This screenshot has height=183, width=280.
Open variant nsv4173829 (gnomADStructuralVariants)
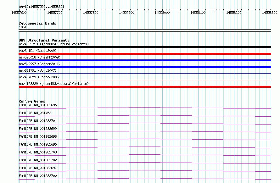click(54, 84)
